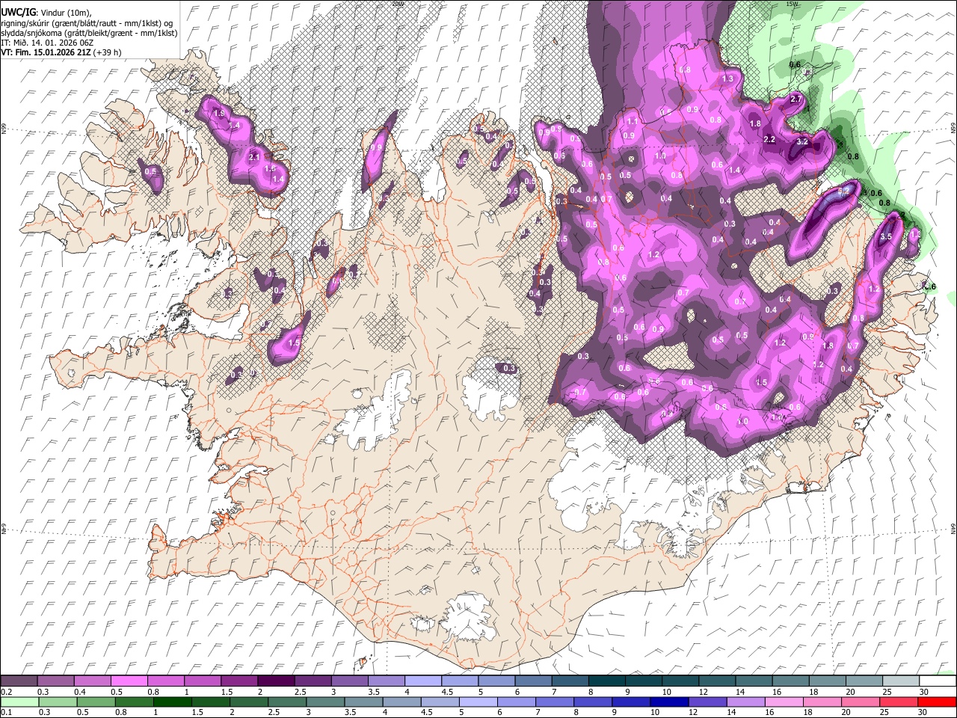Click the 2.1 value in the Westfjords
This screenshot has height=718, width=957.
(x=254, y=157)
